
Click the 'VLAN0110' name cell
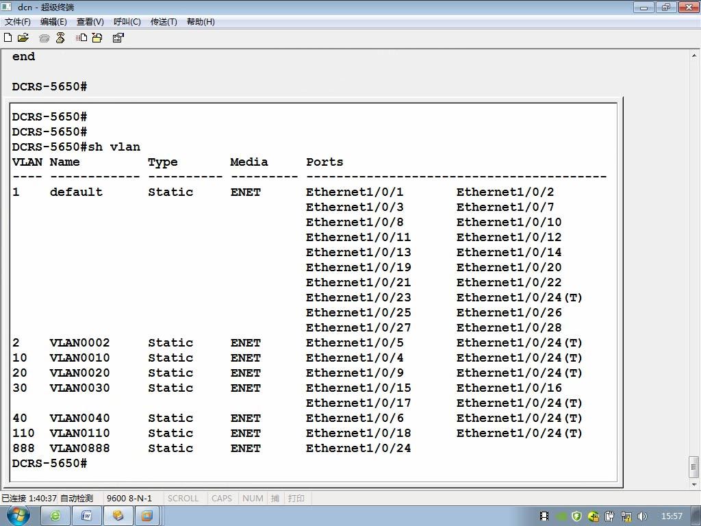coord(79,433)
